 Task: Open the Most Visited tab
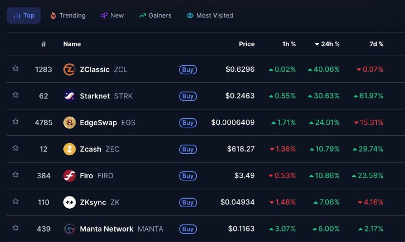click(210, 16)
